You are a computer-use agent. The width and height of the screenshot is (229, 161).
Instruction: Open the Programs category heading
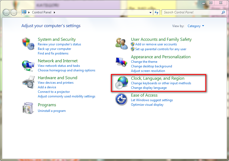click(x=47, y=105)
